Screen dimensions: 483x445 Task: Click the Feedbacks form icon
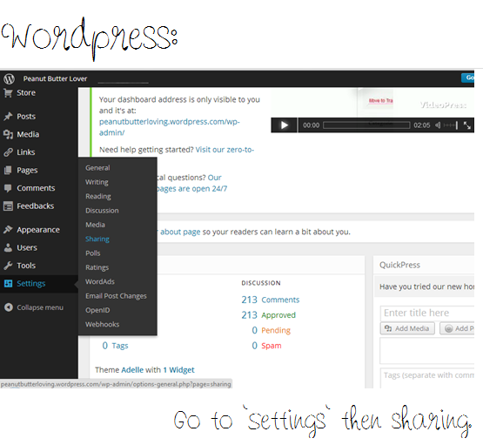point(8,206)
